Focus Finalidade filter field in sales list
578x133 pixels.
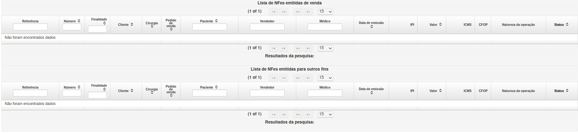coord(97,29)
